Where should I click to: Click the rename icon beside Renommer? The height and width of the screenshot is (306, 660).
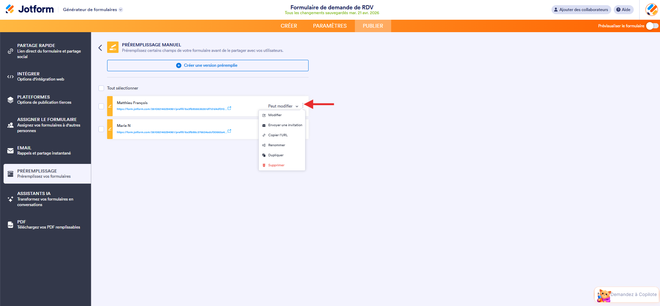coord(264,145)
